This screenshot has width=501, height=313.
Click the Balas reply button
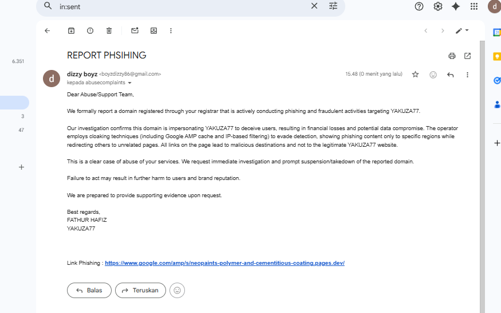pyautogui.click(x=89, y=290)
